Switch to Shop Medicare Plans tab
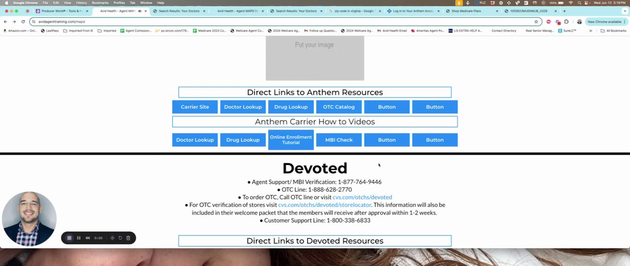 (x=472, y=11)
